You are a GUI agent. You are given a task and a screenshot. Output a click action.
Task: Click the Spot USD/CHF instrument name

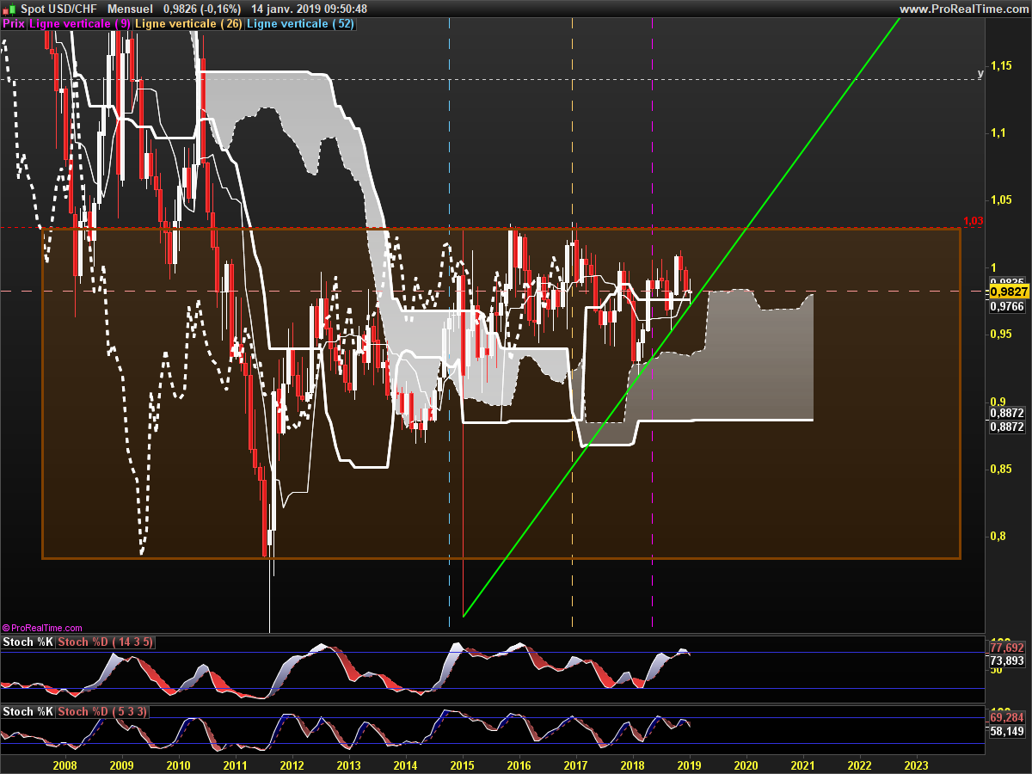(58, 9)
